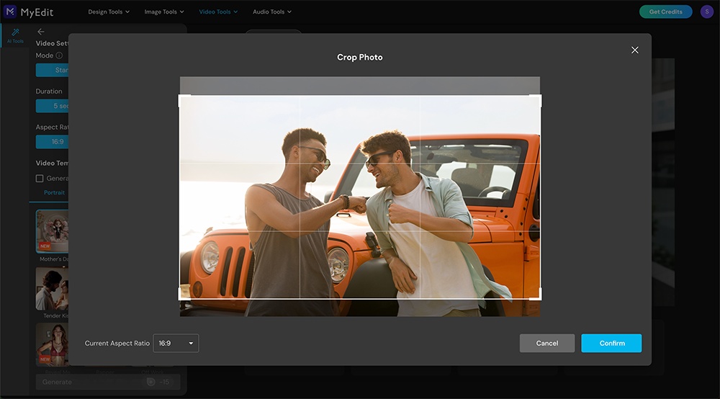Select the Tender Kiss template thumbnail
The width and height of the screenshot is (720, 399).
[53, 289]
